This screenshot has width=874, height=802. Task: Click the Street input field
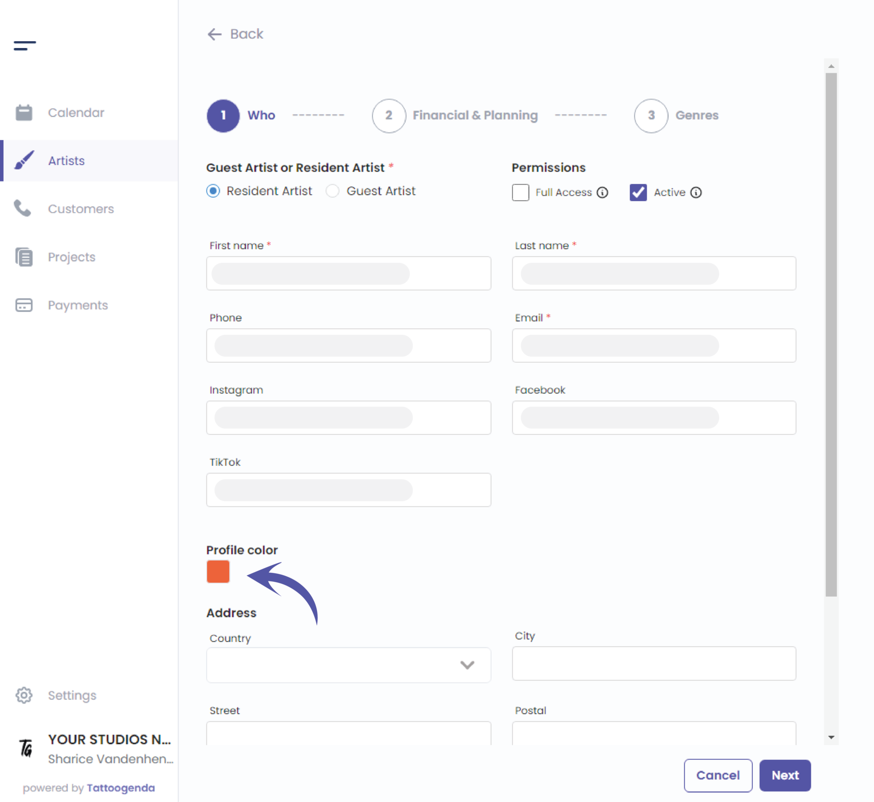[x=349, y=733]
